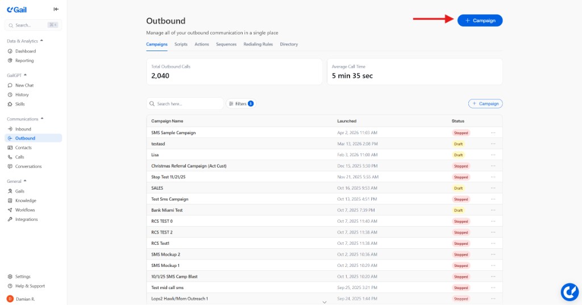Go to Contacts in the sidebar
The height and width of the screenshot is (305, 582).
(23, 148)
